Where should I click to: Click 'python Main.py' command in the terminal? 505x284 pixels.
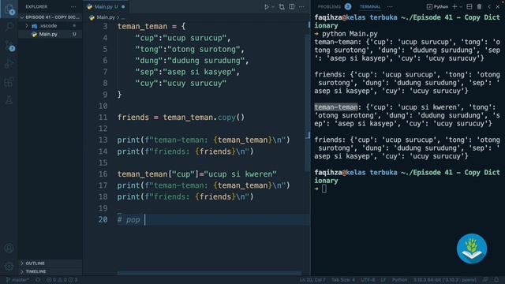pyautogui.click(x=350, y=34)
